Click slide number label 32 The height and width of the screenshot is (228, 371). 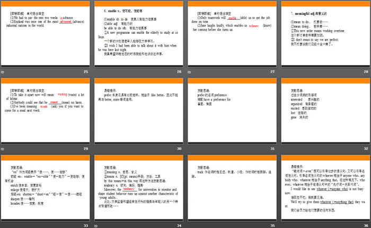click(x=366, y=149)
